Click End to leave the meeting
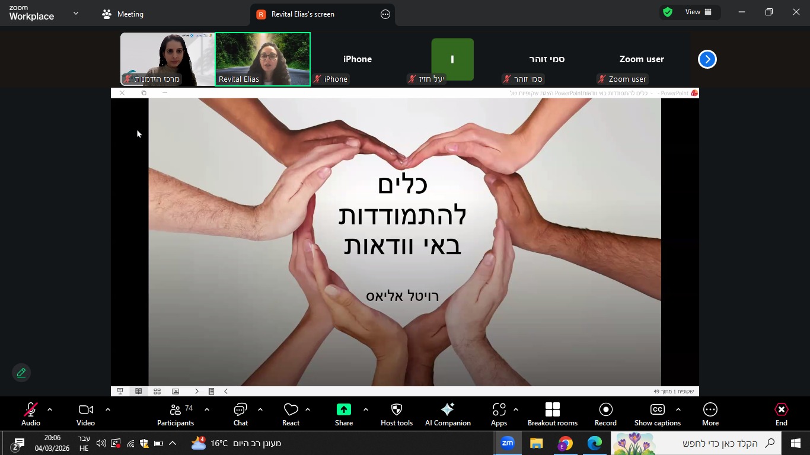 click(x=781, y=414)
